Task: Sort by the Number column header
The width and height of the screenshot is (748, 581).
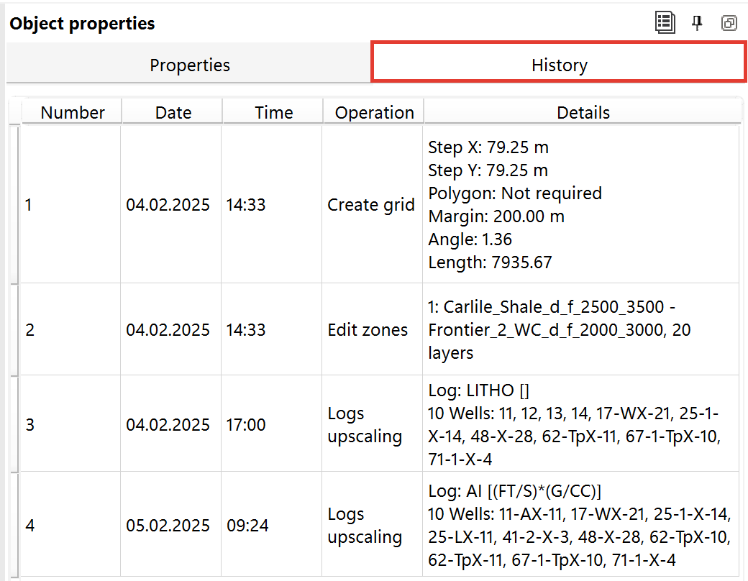Action: (72, 112)
